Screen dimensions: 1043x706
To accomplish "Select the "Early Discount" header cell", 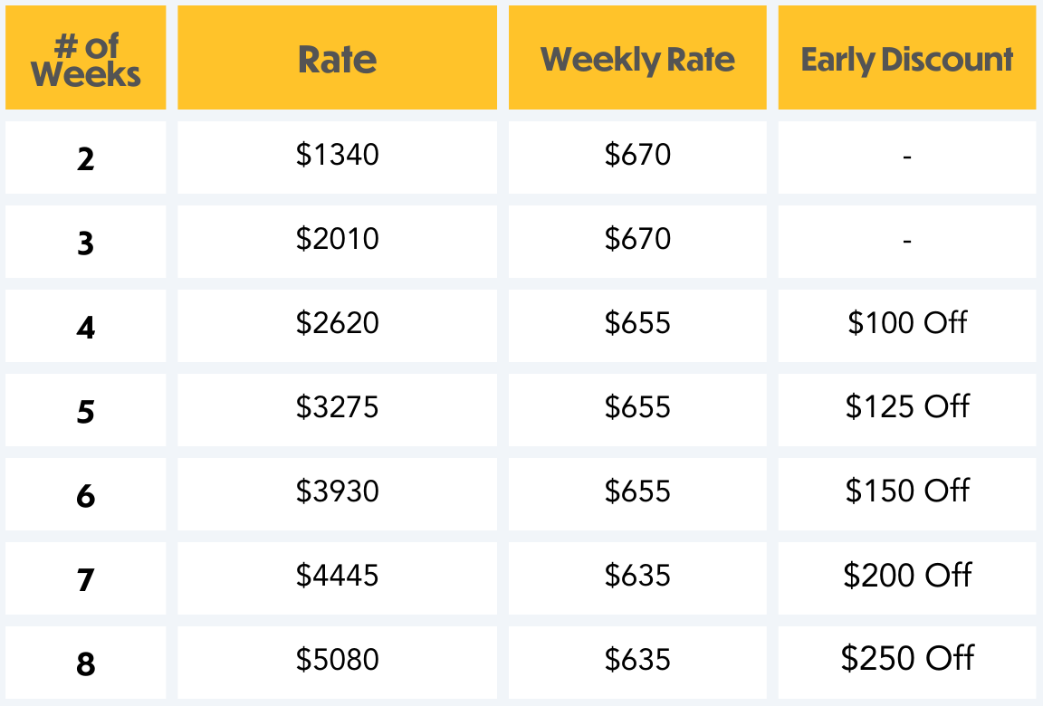I will coord(906,60).
